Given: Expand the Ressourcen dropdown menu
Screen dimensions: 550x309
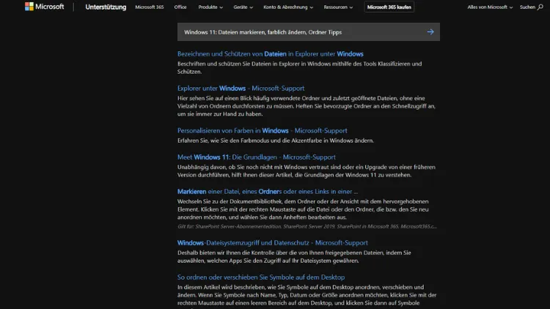Looking at the screenshot, I should [338, 7].
